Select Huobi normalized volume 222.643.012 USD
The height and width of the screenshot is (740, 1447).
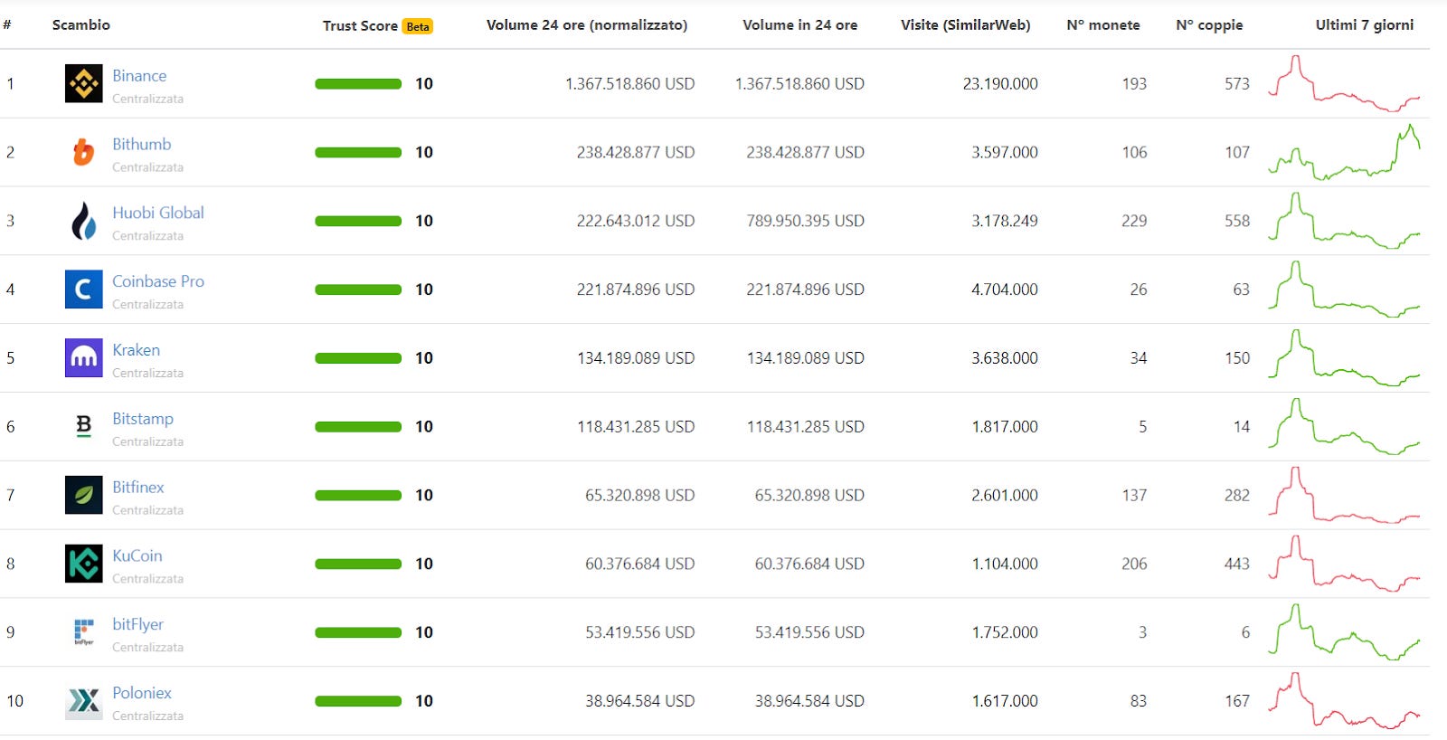point(636,221)
